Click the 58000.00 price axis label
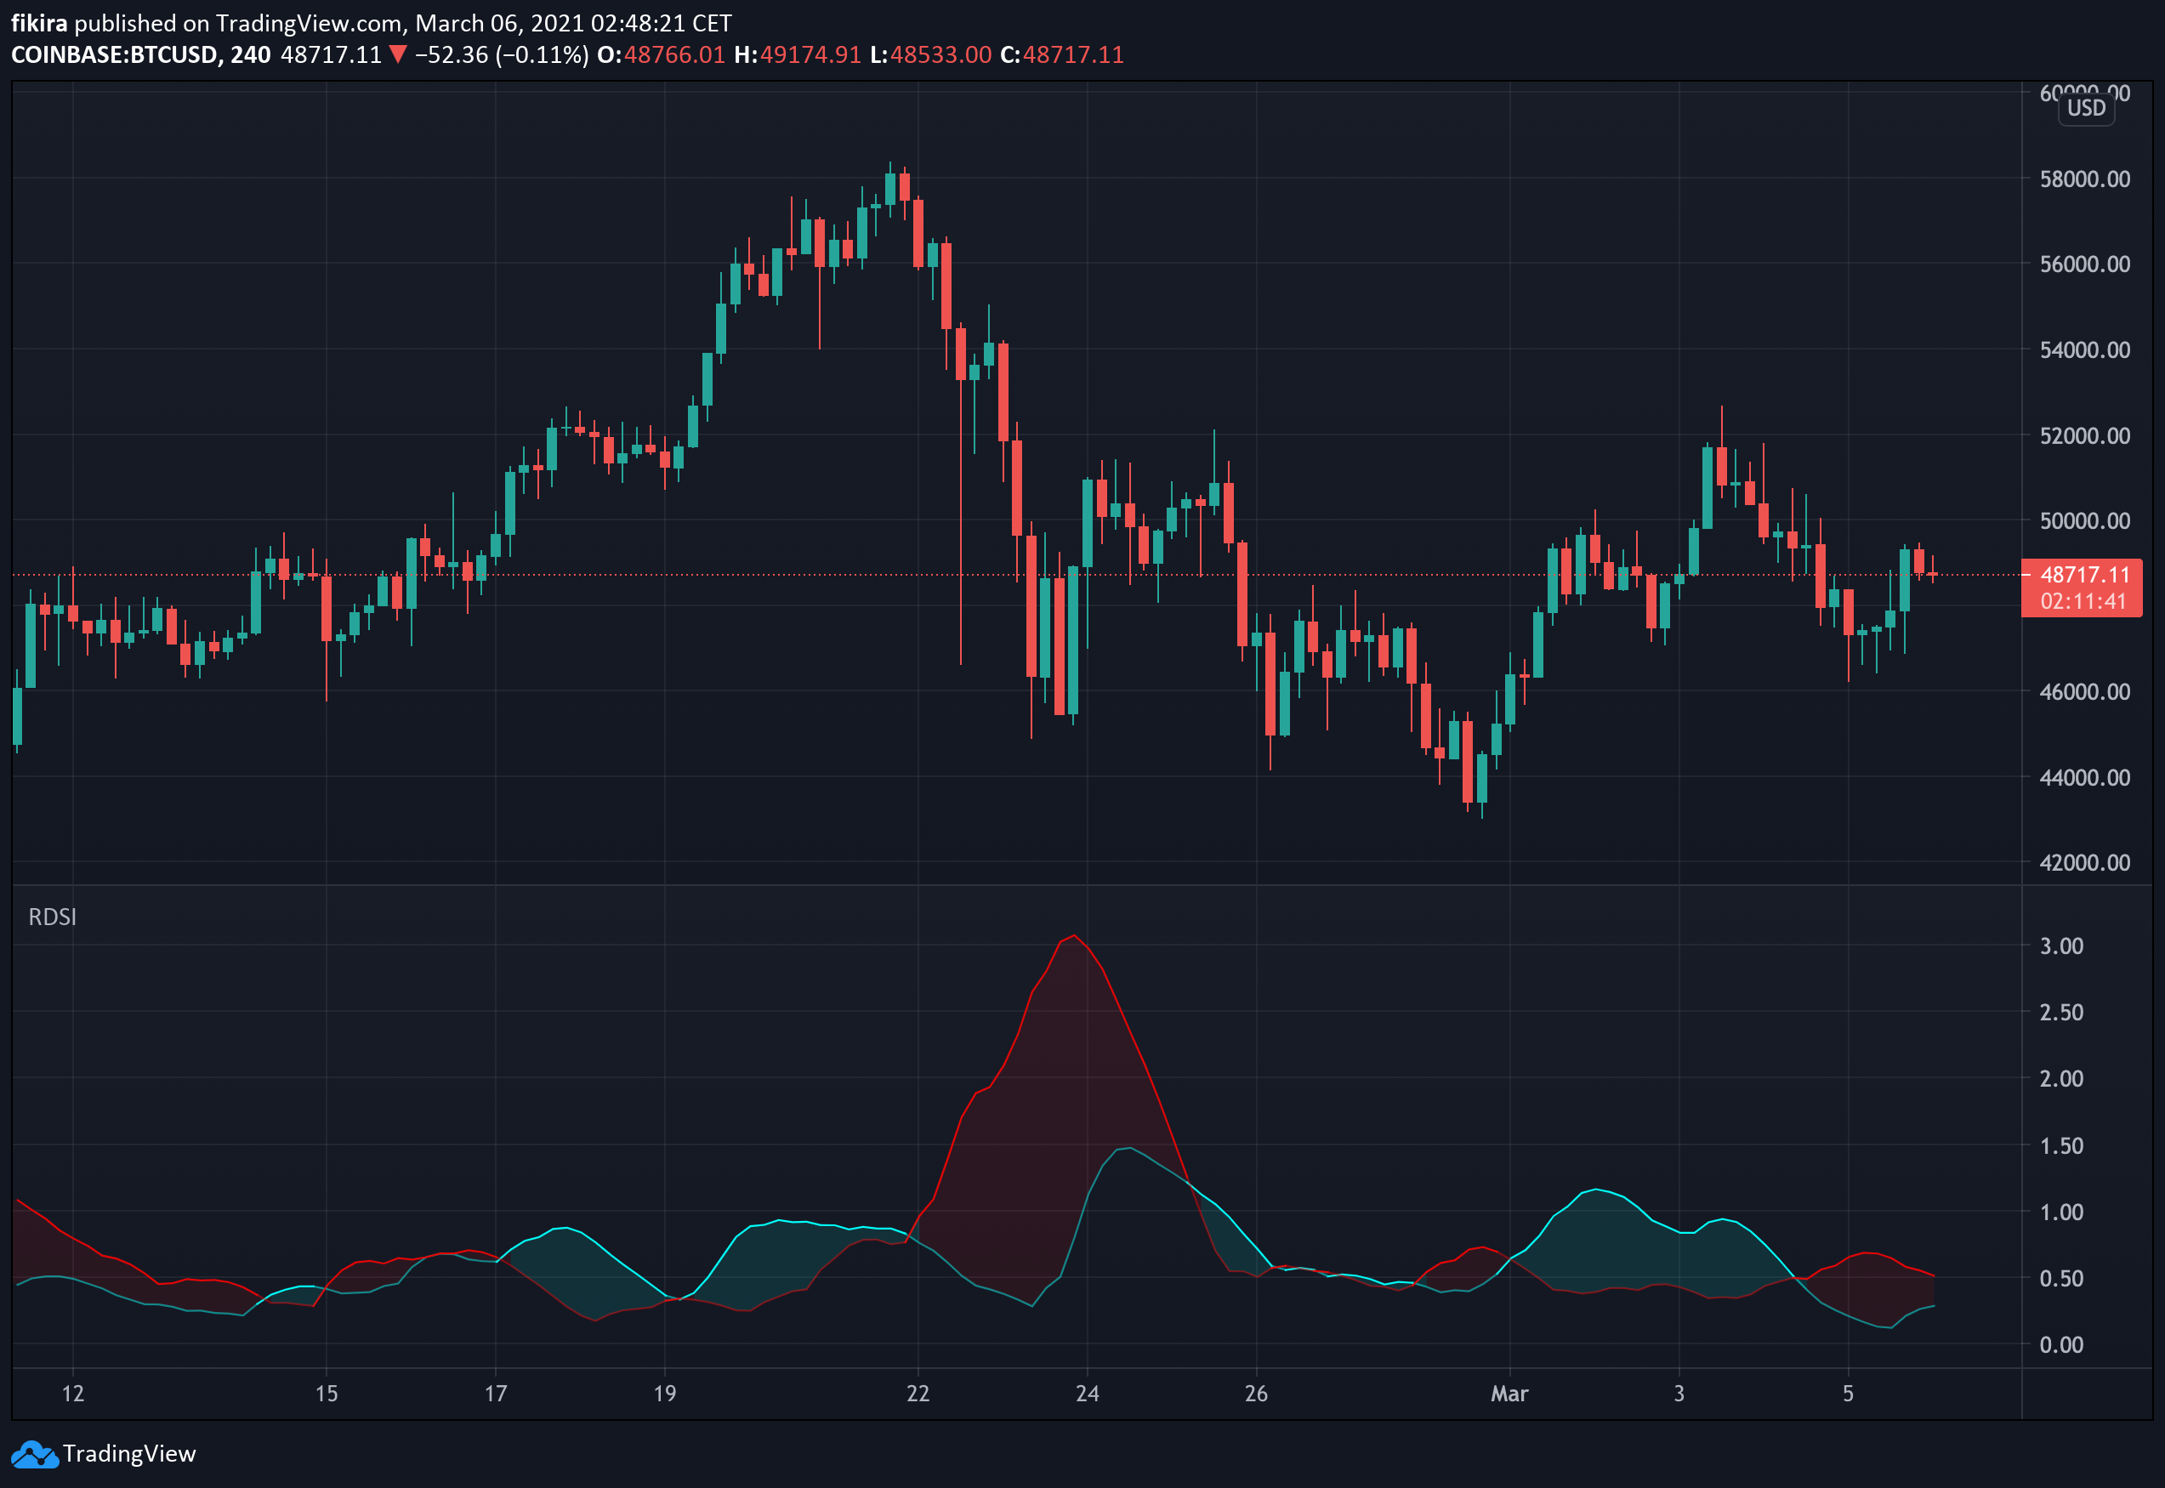Image resolution: width=2165 pixels, height=1488 pixels. point(2085,179)
